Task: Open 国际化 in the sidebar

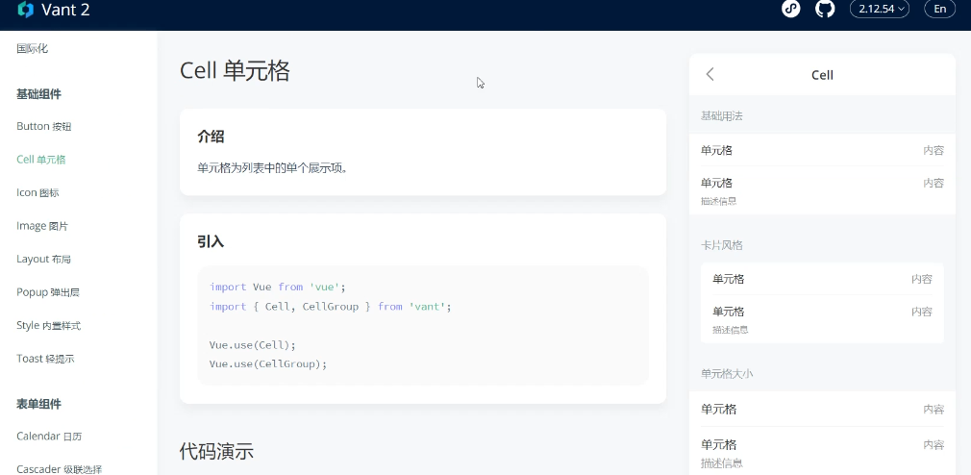Action: pos(32,48)
